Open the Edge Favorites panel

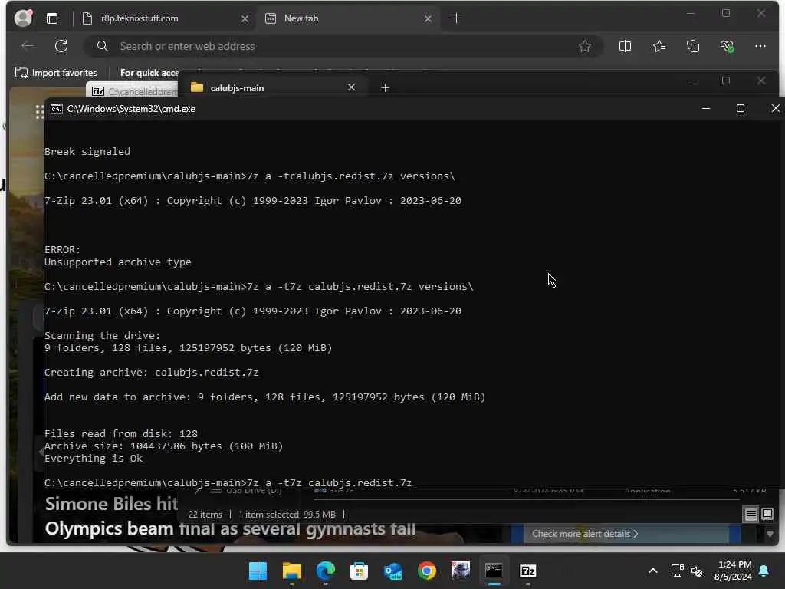[x=659, y=46]
